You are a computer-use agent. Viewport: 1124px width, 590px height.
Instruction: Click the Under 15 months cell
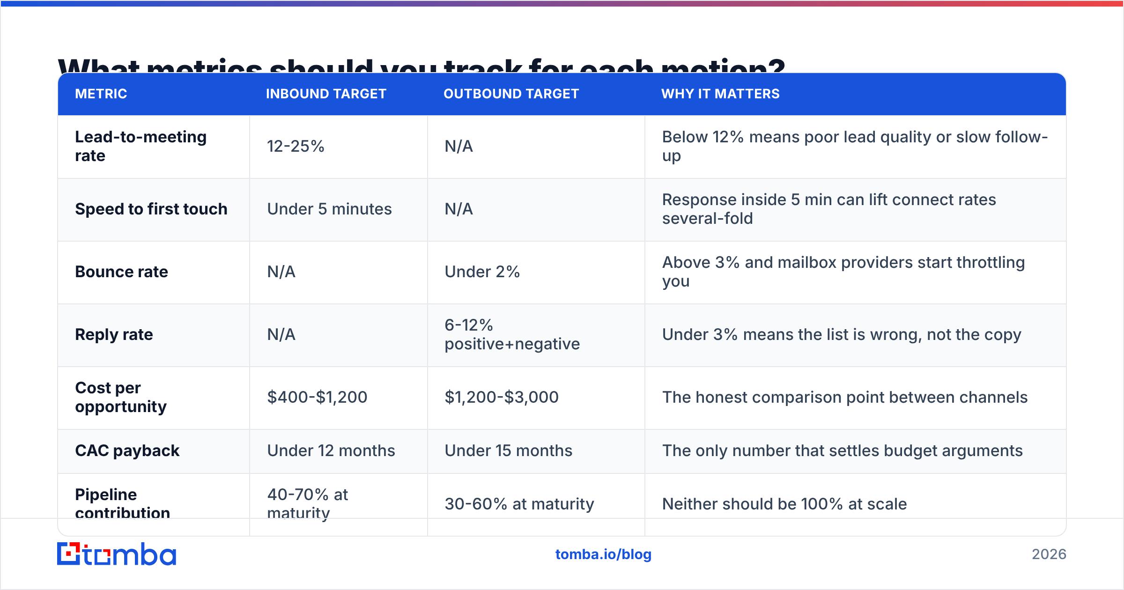pyautogui.click(x=508, y=450)
